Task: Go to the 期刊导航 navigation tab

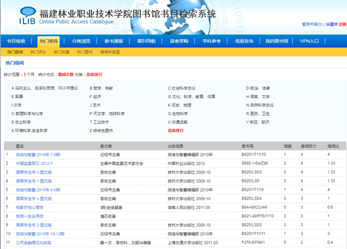Action: pyautogui.click(x=146, y=41)
